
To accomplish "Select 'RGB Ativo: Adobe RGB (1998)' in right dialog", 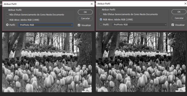I will 101,19.
